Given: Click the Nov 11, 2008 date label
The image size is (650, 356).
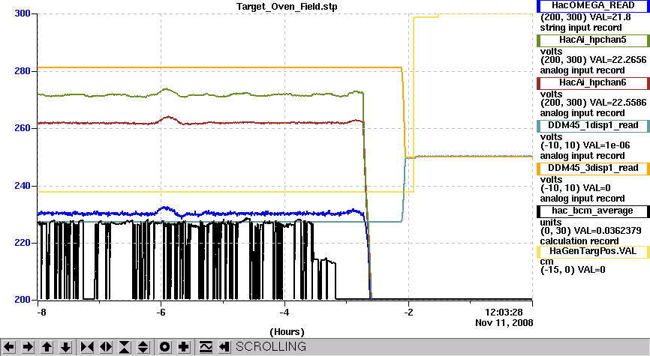Looking at the screenshot, I should pyautogui.click(x=504, y=323).
